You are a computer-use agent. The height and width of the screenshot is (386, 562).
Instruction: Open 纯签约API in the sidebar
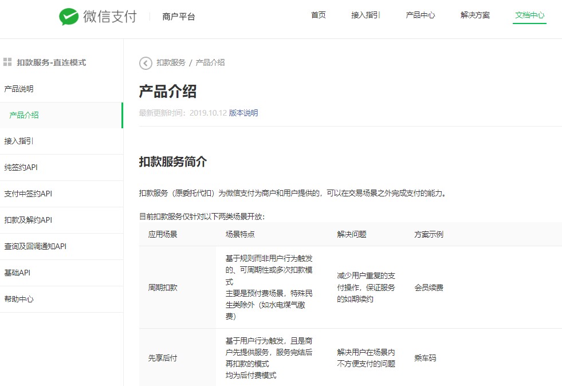21,168
